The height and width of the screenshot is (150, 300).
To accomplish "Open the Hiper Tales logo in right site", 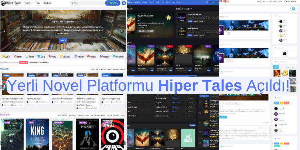I will 224,1.
